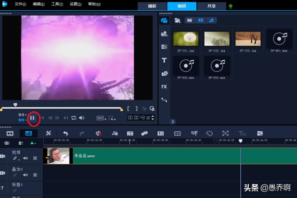The height and width of the screenshot is (198, 297).
Task: Open the 工具 (Tools) menu
Action: [x=57, y=4]
